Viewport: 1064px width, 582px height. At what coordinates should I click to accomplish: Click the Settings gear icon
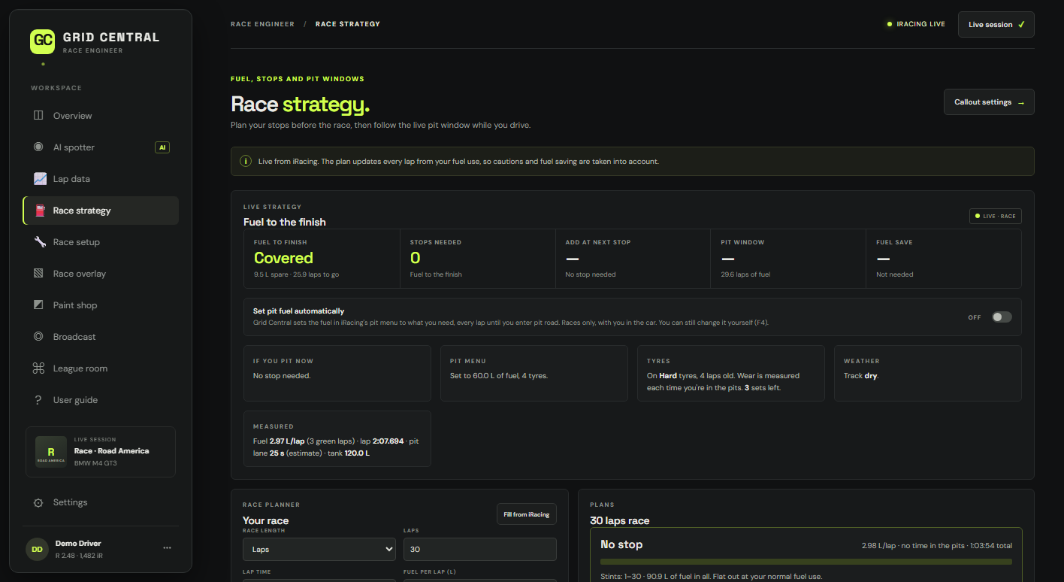pyautogui.click(x=39, y=502)
